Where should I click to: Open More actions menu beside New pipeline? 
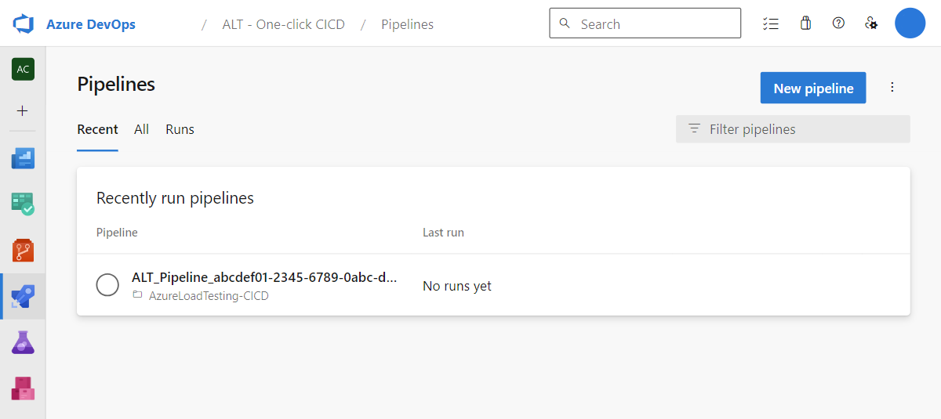(892, 88)
